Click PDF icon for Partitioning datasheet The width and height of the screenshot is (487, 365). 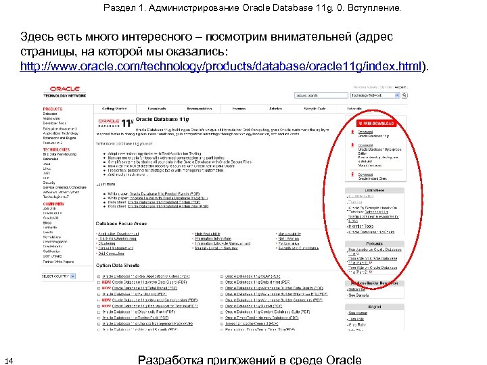pos(99,294)
